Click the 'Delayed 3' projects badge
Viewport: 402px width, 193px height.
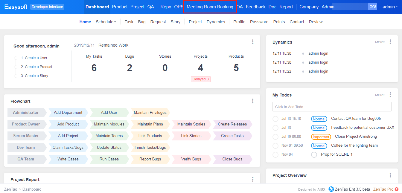point(201,79)
